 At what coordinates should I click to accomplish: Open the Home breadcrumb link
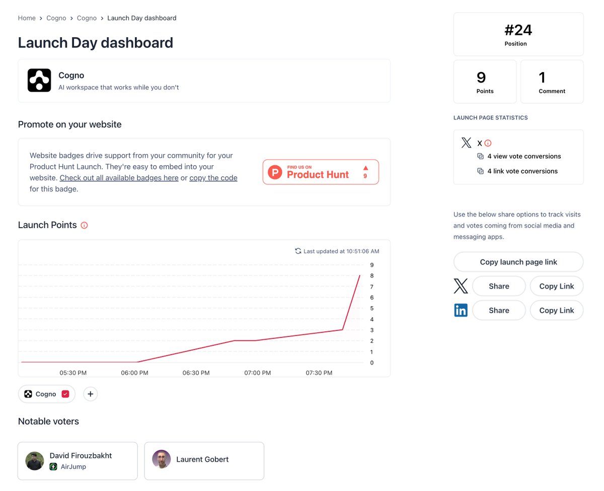point(27,18)
